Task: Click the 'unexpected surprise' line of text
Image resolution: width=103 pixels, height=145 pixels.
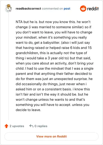Action: click(x=54, y=79)
